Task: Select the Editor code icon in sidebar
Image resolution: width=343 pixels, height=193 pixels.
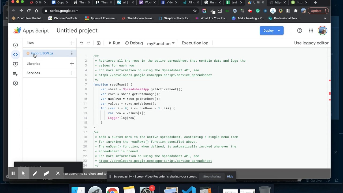Action: tap(16, 55)
